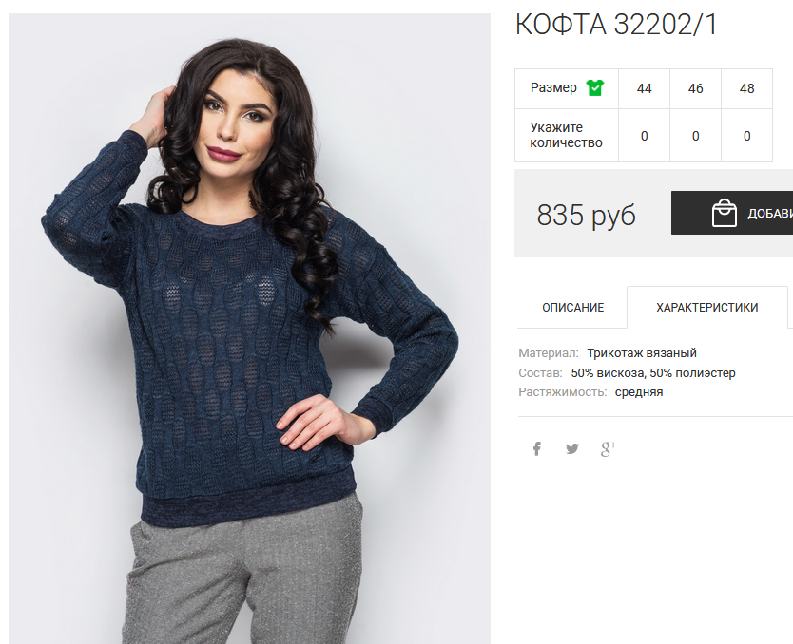Click the Укажите количество label

click(566, 135)
